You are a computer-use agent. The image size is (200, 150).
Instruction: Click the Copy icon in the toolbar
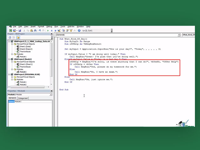pos(28,30)
